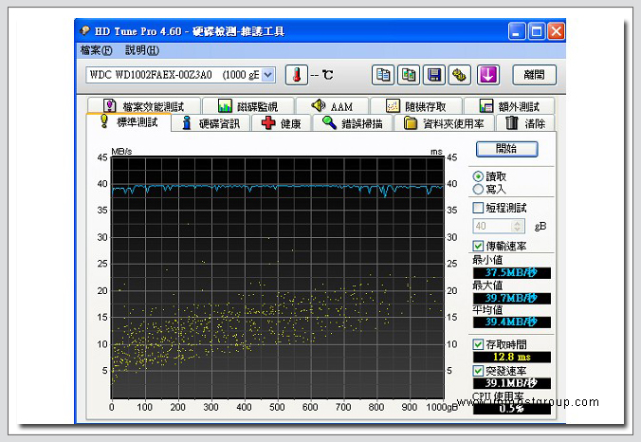This screenshot has width=641, height=442.
Task: Click the short-test size input field
Action: pyautogui.click(x=490, y=227)
